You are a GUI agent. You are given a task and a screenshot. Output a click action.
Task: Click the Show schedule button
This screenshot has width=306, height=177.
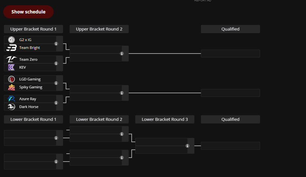click(28, 12)
